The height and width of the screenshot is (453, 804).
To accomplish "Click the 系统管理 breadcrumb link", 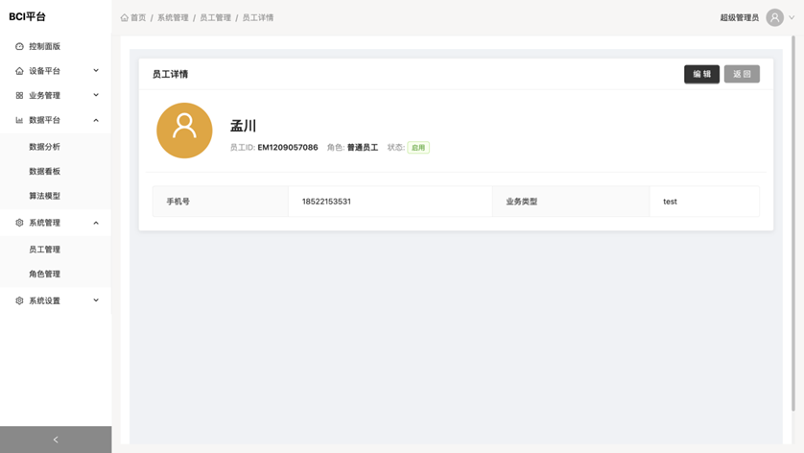I will pyautogui.click(x=173, y=18).
